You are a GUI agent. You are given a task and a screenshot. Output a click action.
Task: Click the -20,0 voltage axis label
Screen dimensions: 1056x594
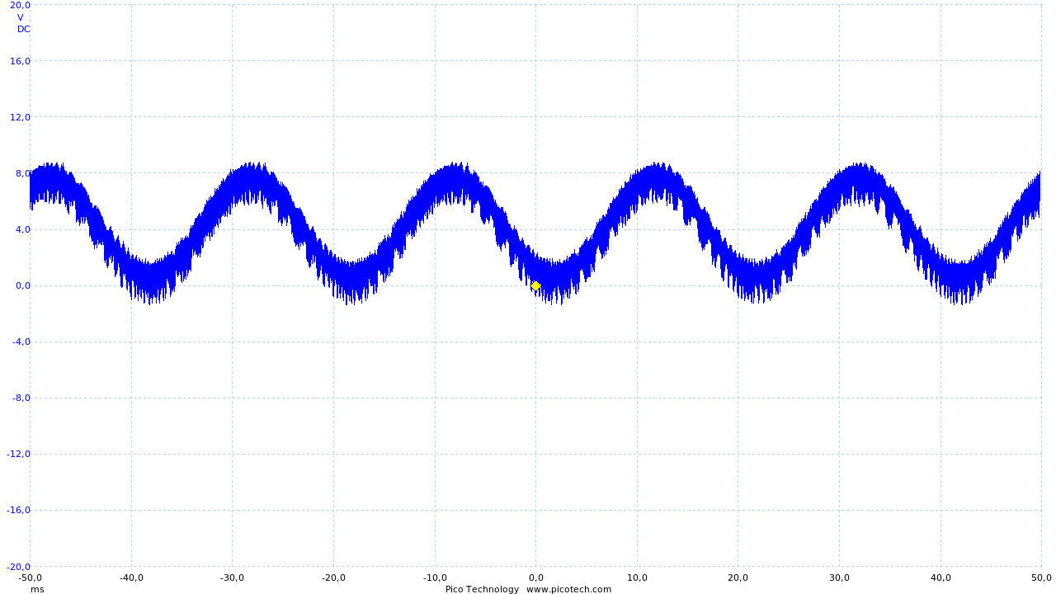coord(17,567)
